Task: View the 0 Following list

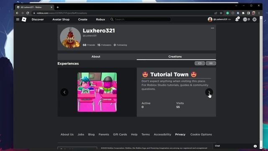Action: pos(120,45)
